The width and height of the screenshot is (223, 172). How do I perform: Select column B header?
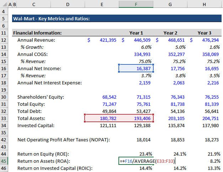click(x=15, y=4)
